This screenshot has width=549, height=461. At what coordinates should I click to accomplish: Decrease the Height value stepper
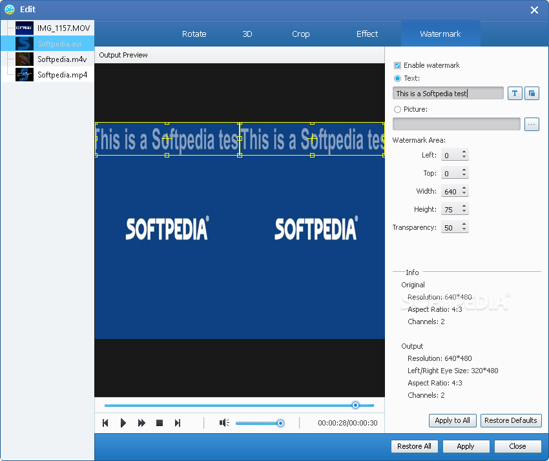click(x=464, y=211)
